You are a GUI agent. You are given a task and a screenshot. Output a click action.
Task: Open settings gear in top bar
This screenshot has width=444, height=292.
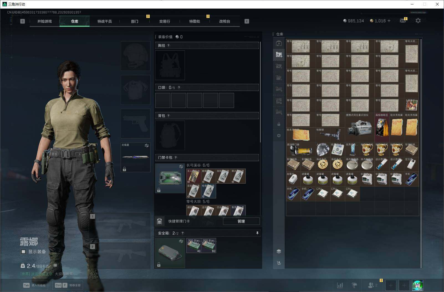pyautogui.click(x=418, y=21)
